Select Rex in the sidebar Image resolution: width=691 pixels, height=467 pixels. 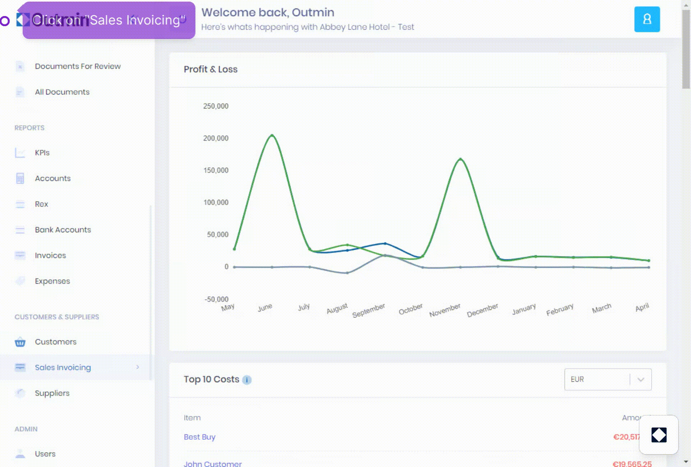coord(41,204)
